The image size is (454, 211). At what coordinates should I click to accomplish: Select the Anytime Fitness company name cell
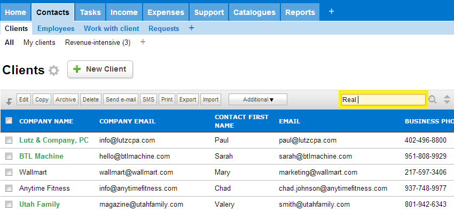point(44,189)
